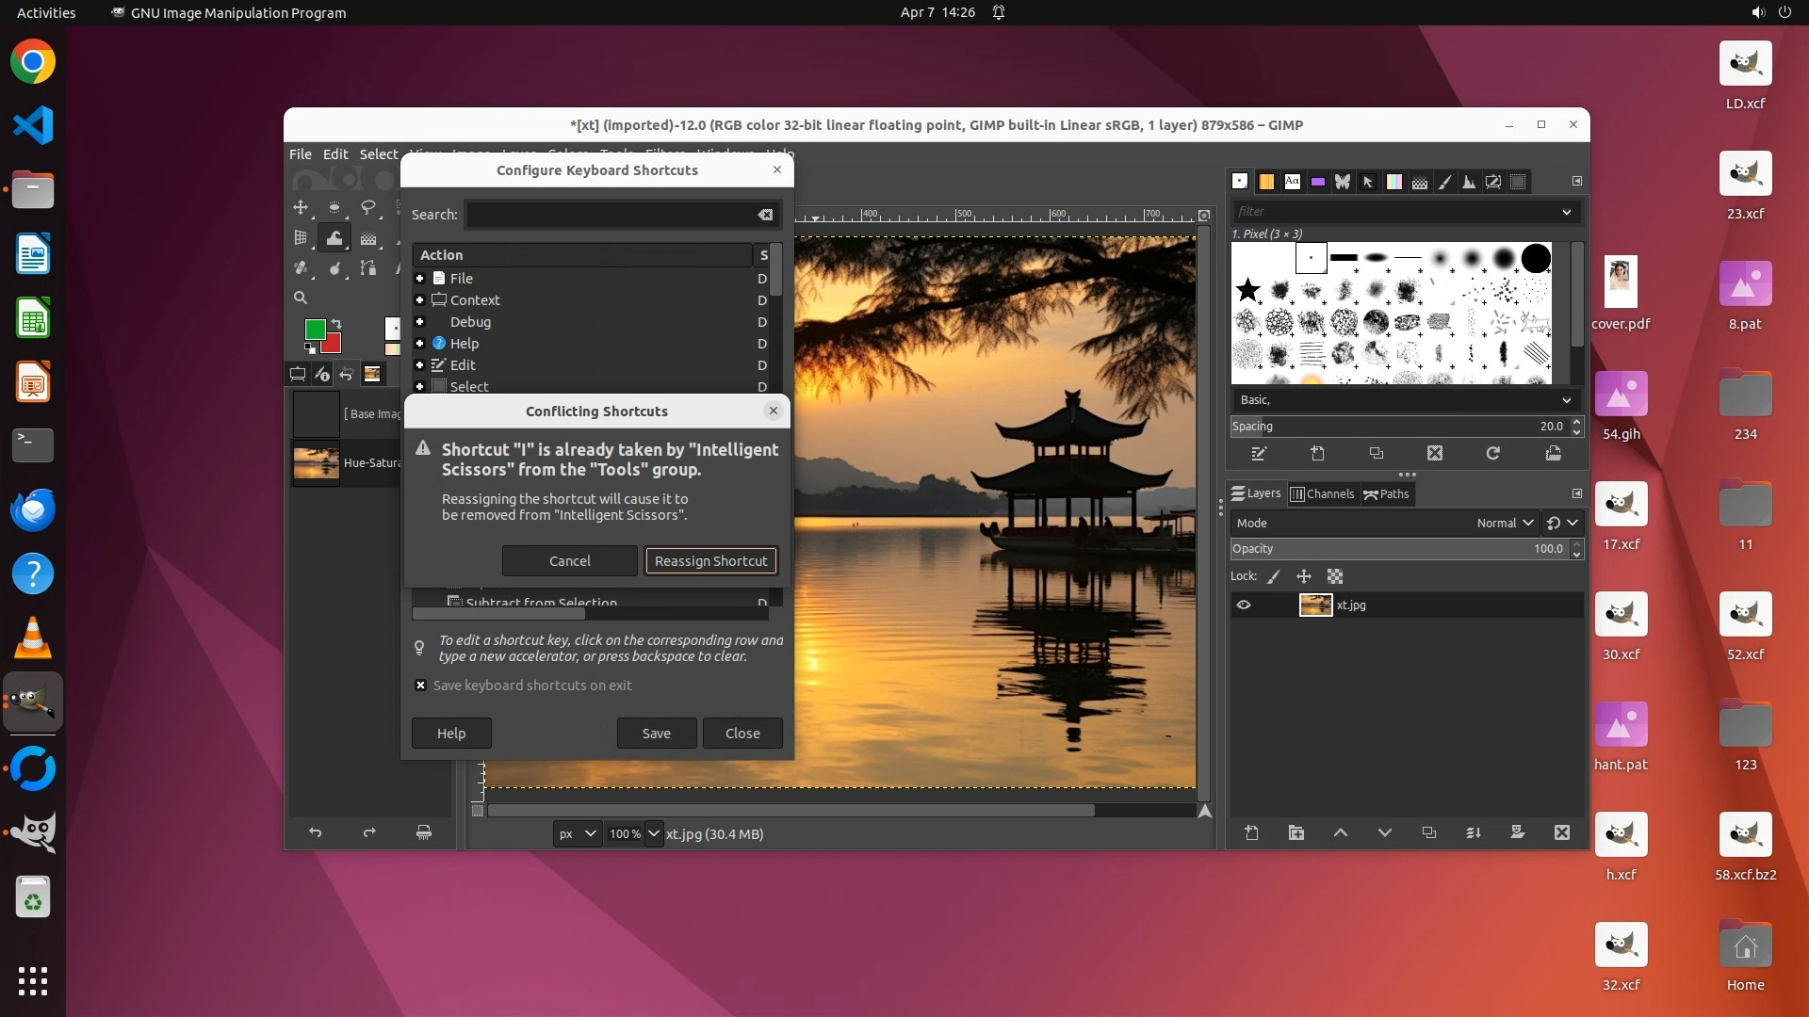Open layer Mode Normal dropdown

[x=1505, y=523]
